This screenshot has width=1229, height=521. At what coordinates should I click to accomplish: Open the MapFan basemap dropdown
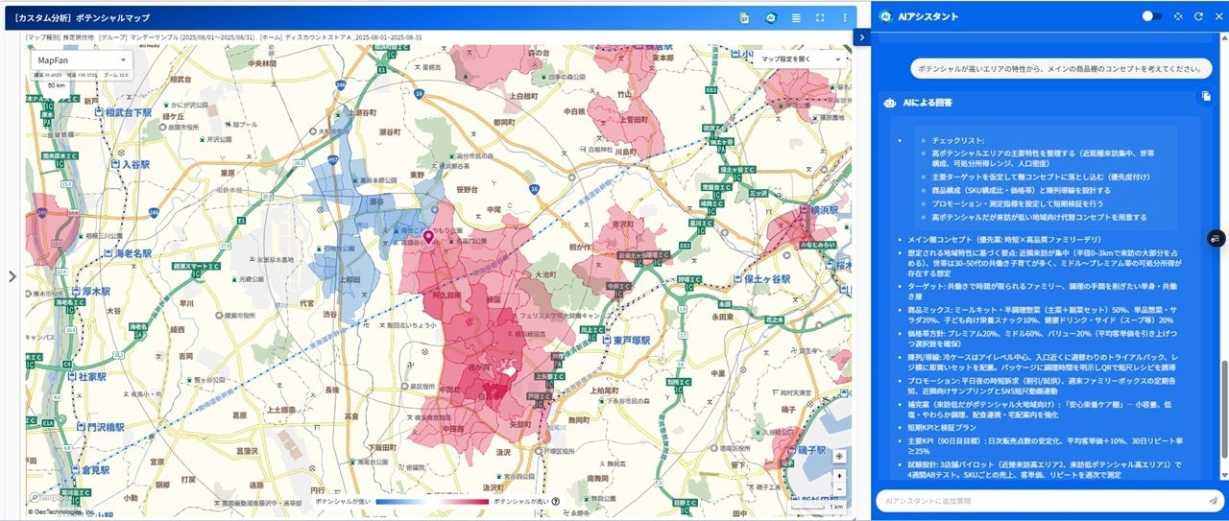point(82,60)
